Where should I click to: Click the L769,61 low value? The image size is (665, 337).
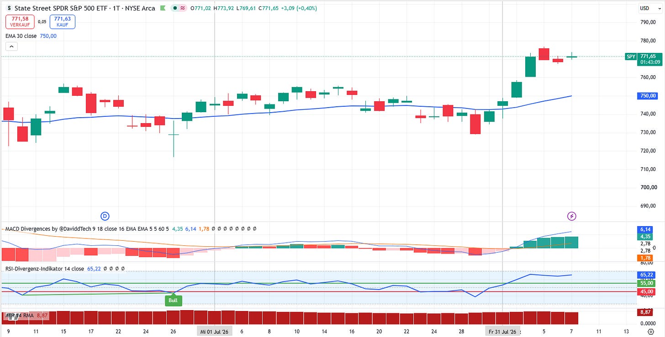pos(248,8)
